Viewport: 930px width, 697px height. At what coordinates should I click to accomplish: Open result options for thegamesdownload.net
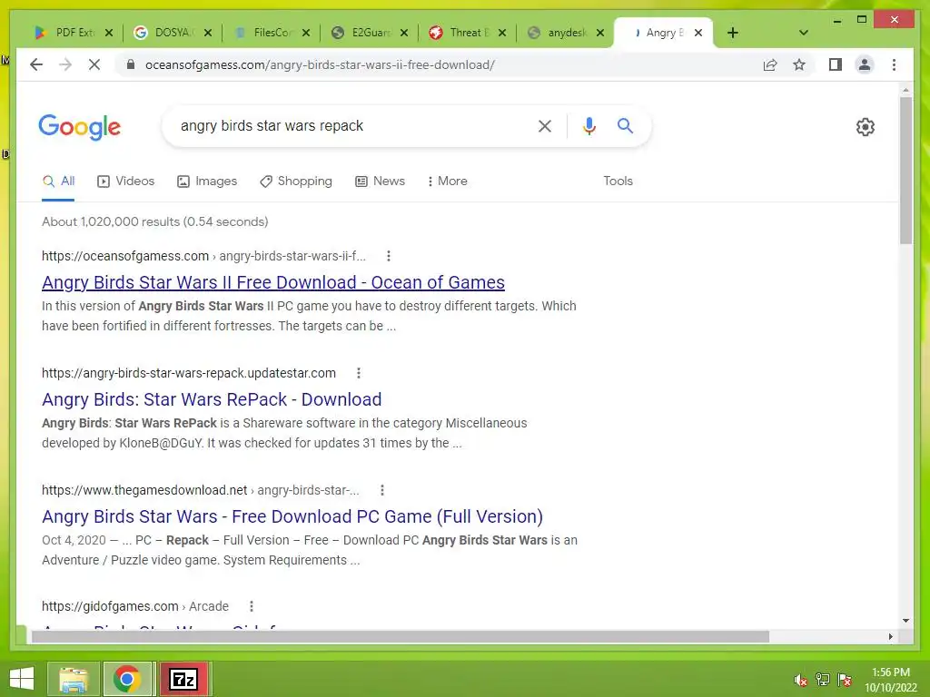pos(382,490)
